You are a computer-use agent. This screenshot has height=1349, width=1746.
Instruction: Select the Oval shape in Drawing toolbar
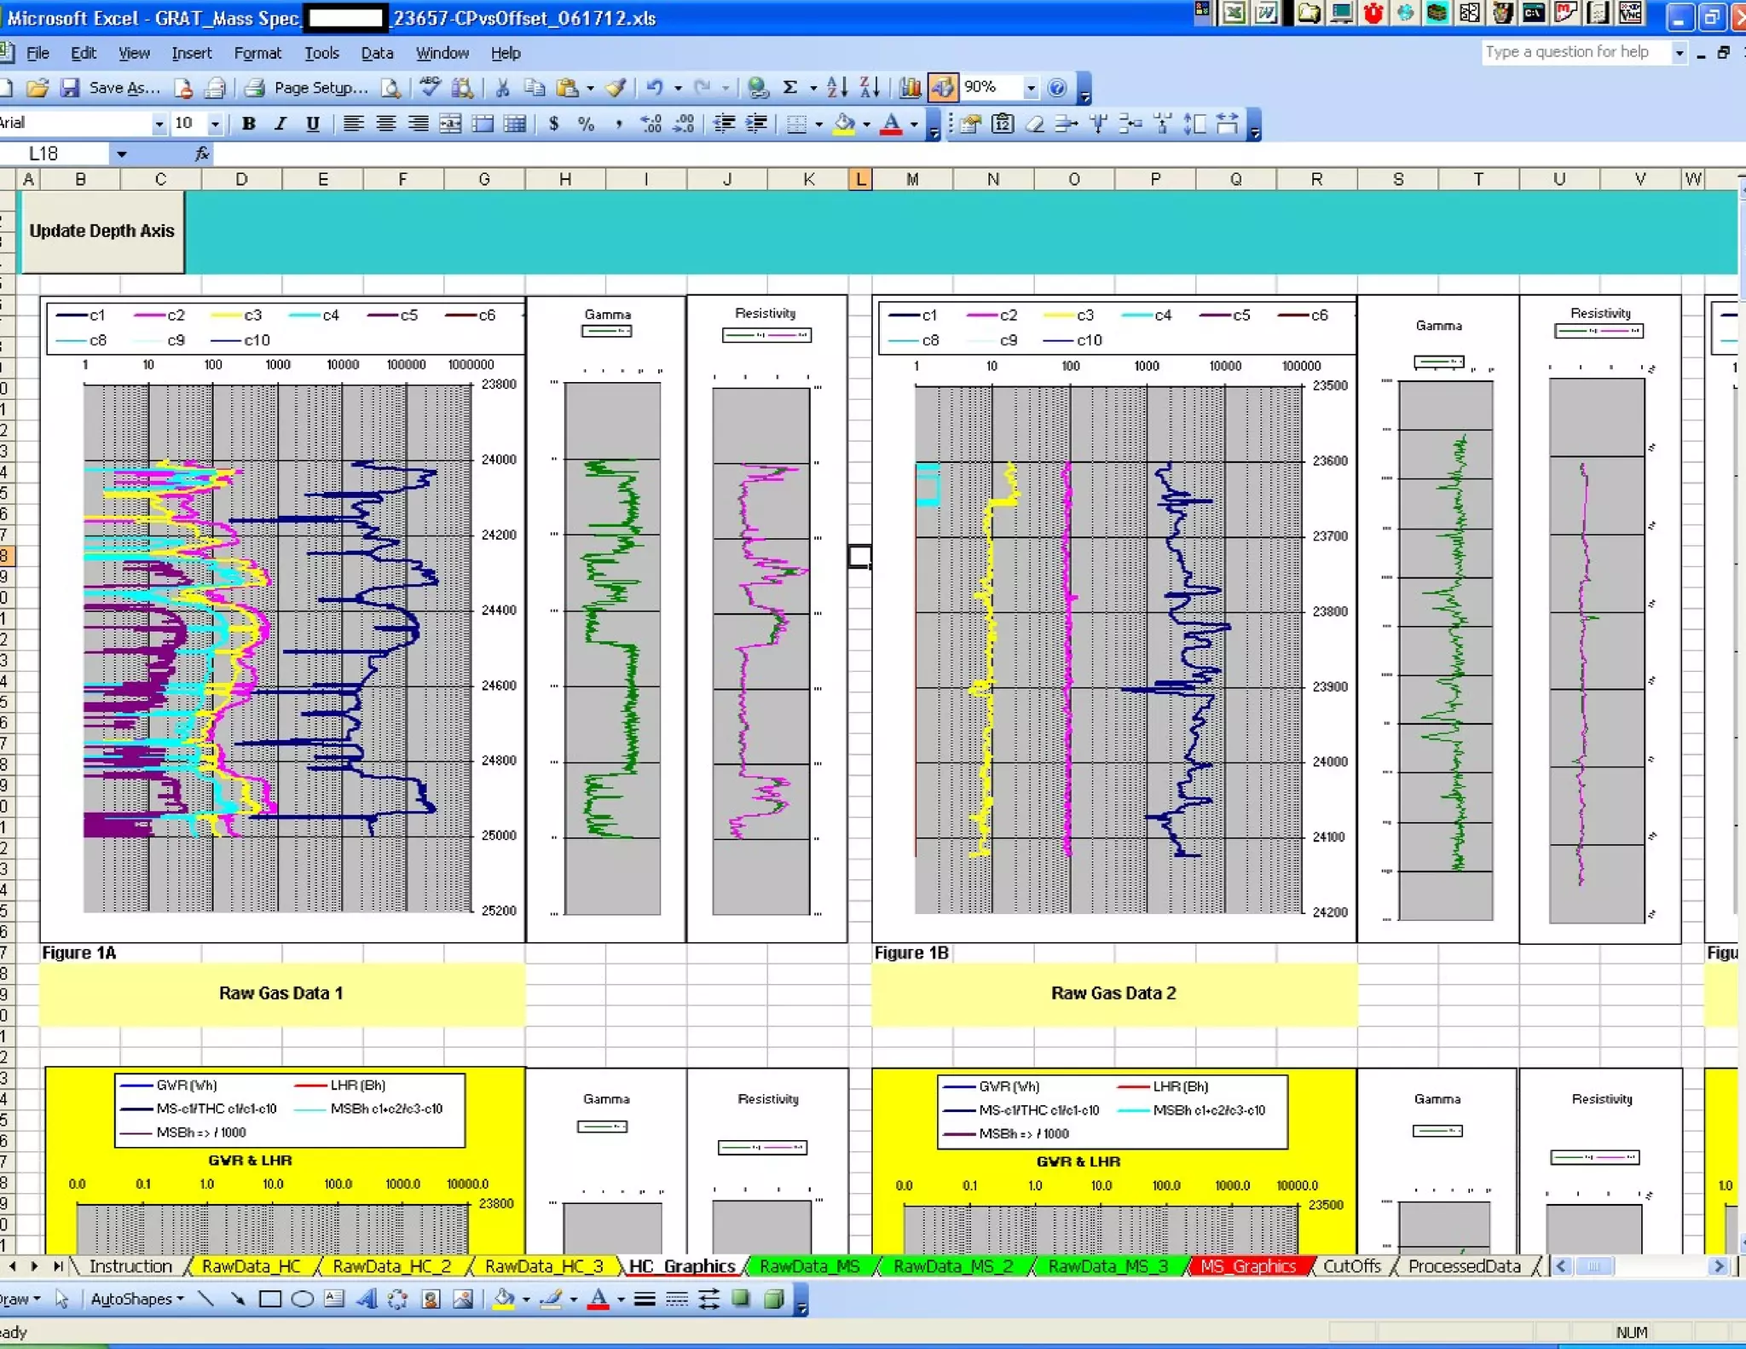tap(302, 1300)
